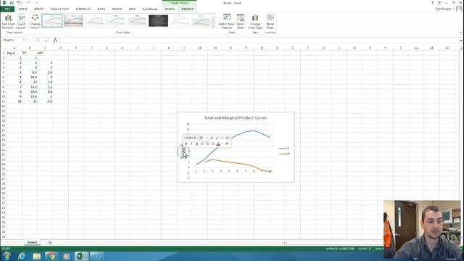Toggle Italic in the mini toolbar
Screen dimensions: 464x261
[x=191, y=144]
